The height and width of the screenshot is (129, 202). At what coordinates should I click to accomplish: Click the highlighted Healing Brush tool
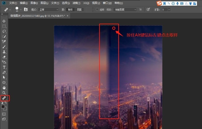[4, 98]
